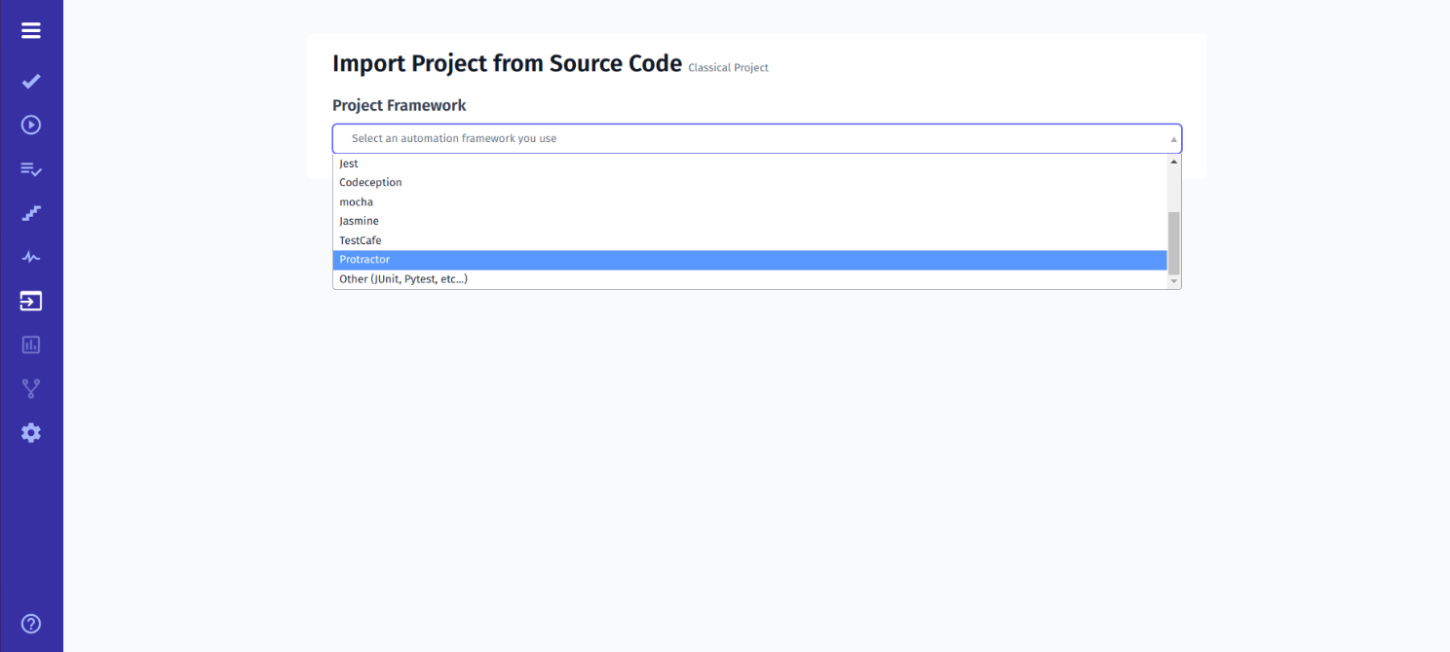Viewport: 1450px width, 652px height.
Task: Open the automation framework selection field
Action: click(x=682, y=138)
